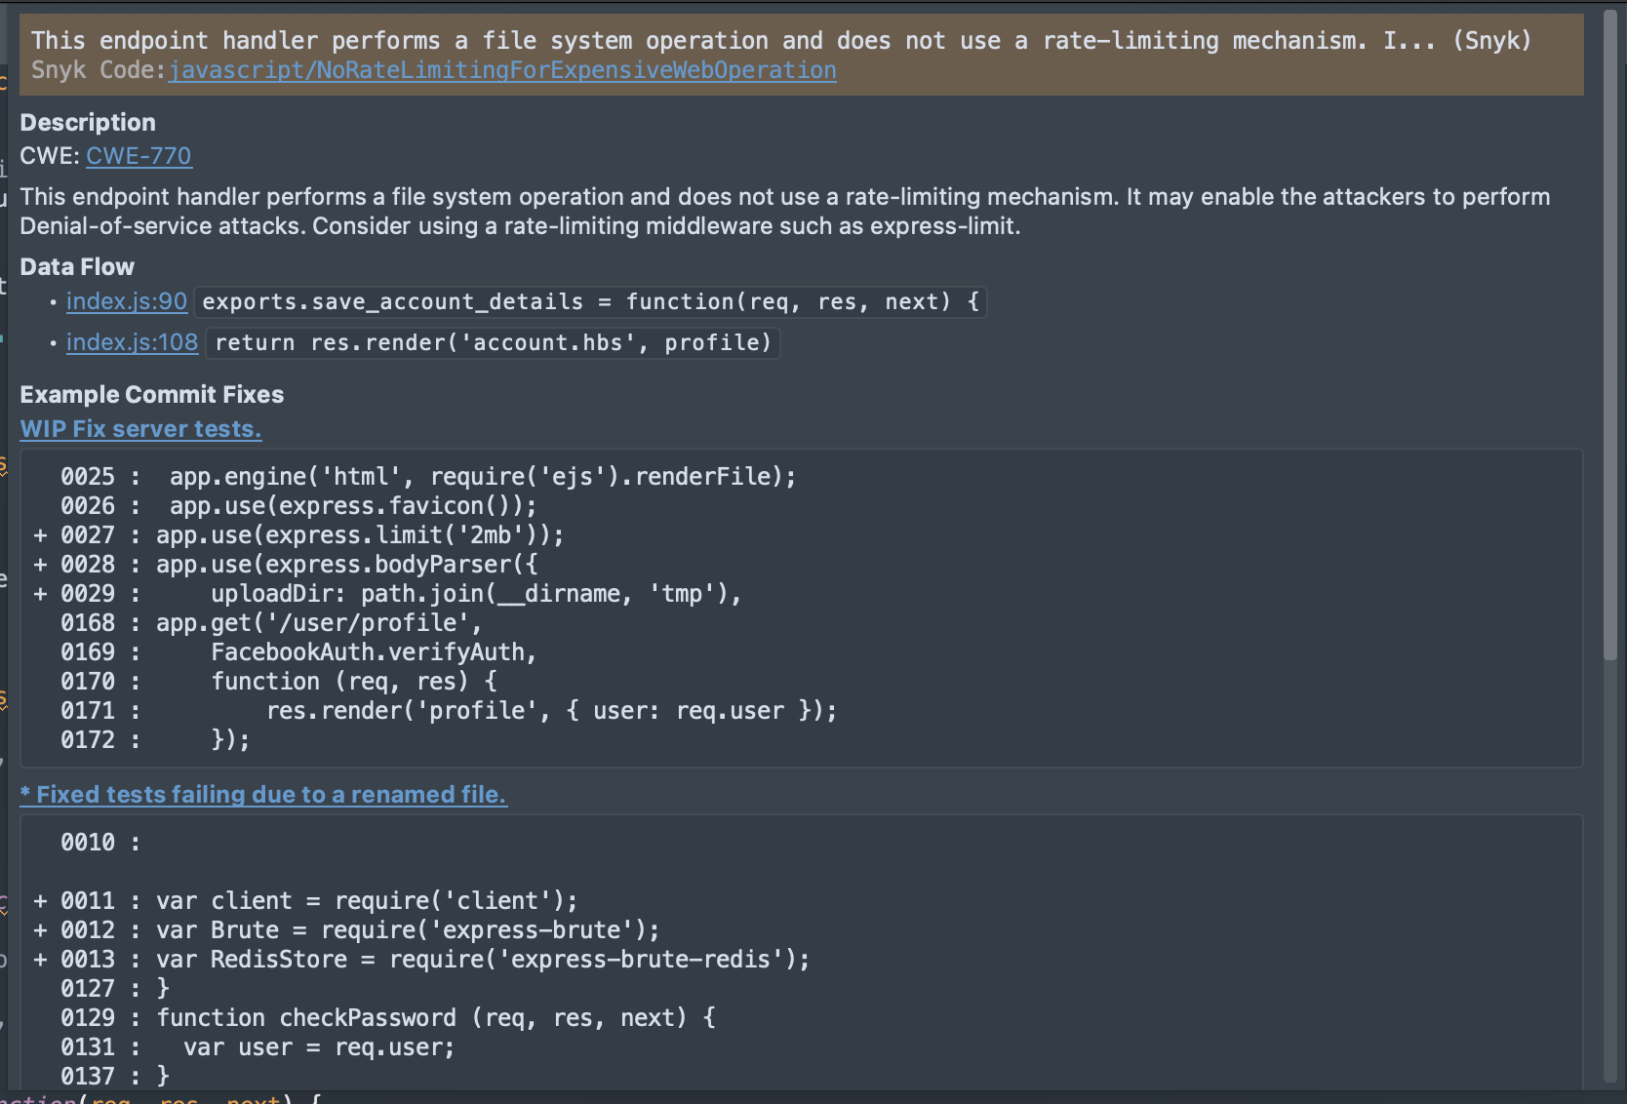Click line 0131 var user = req.user
The height and width of the screenshot is (1104, 1627).
(258, 1047)
